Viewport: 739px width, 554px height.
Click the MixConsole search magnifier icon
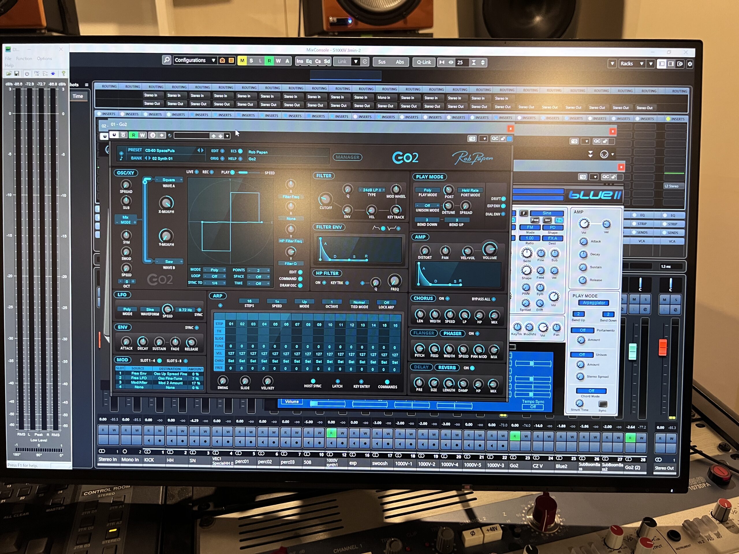[166, 60]
